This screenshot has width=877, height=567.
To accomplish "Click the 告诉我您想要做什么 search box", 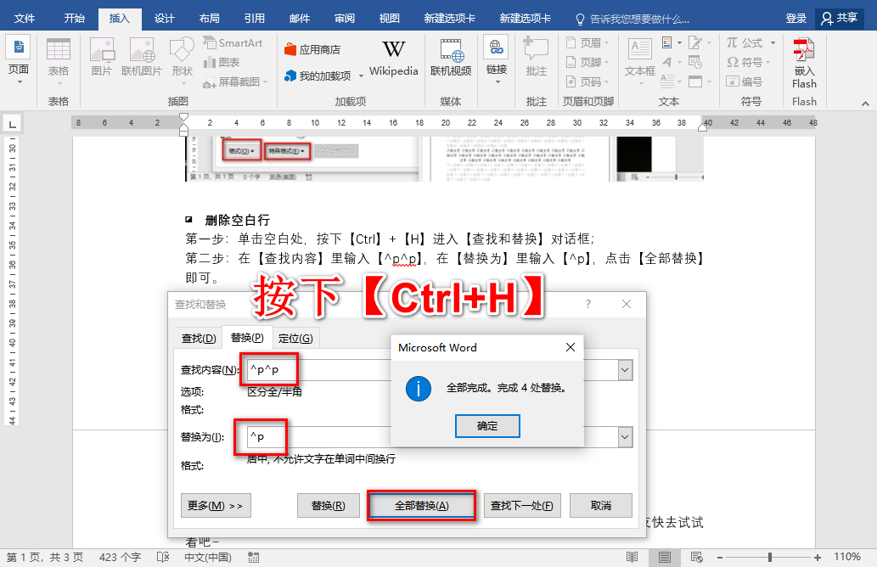I will [x=632, y=19].
